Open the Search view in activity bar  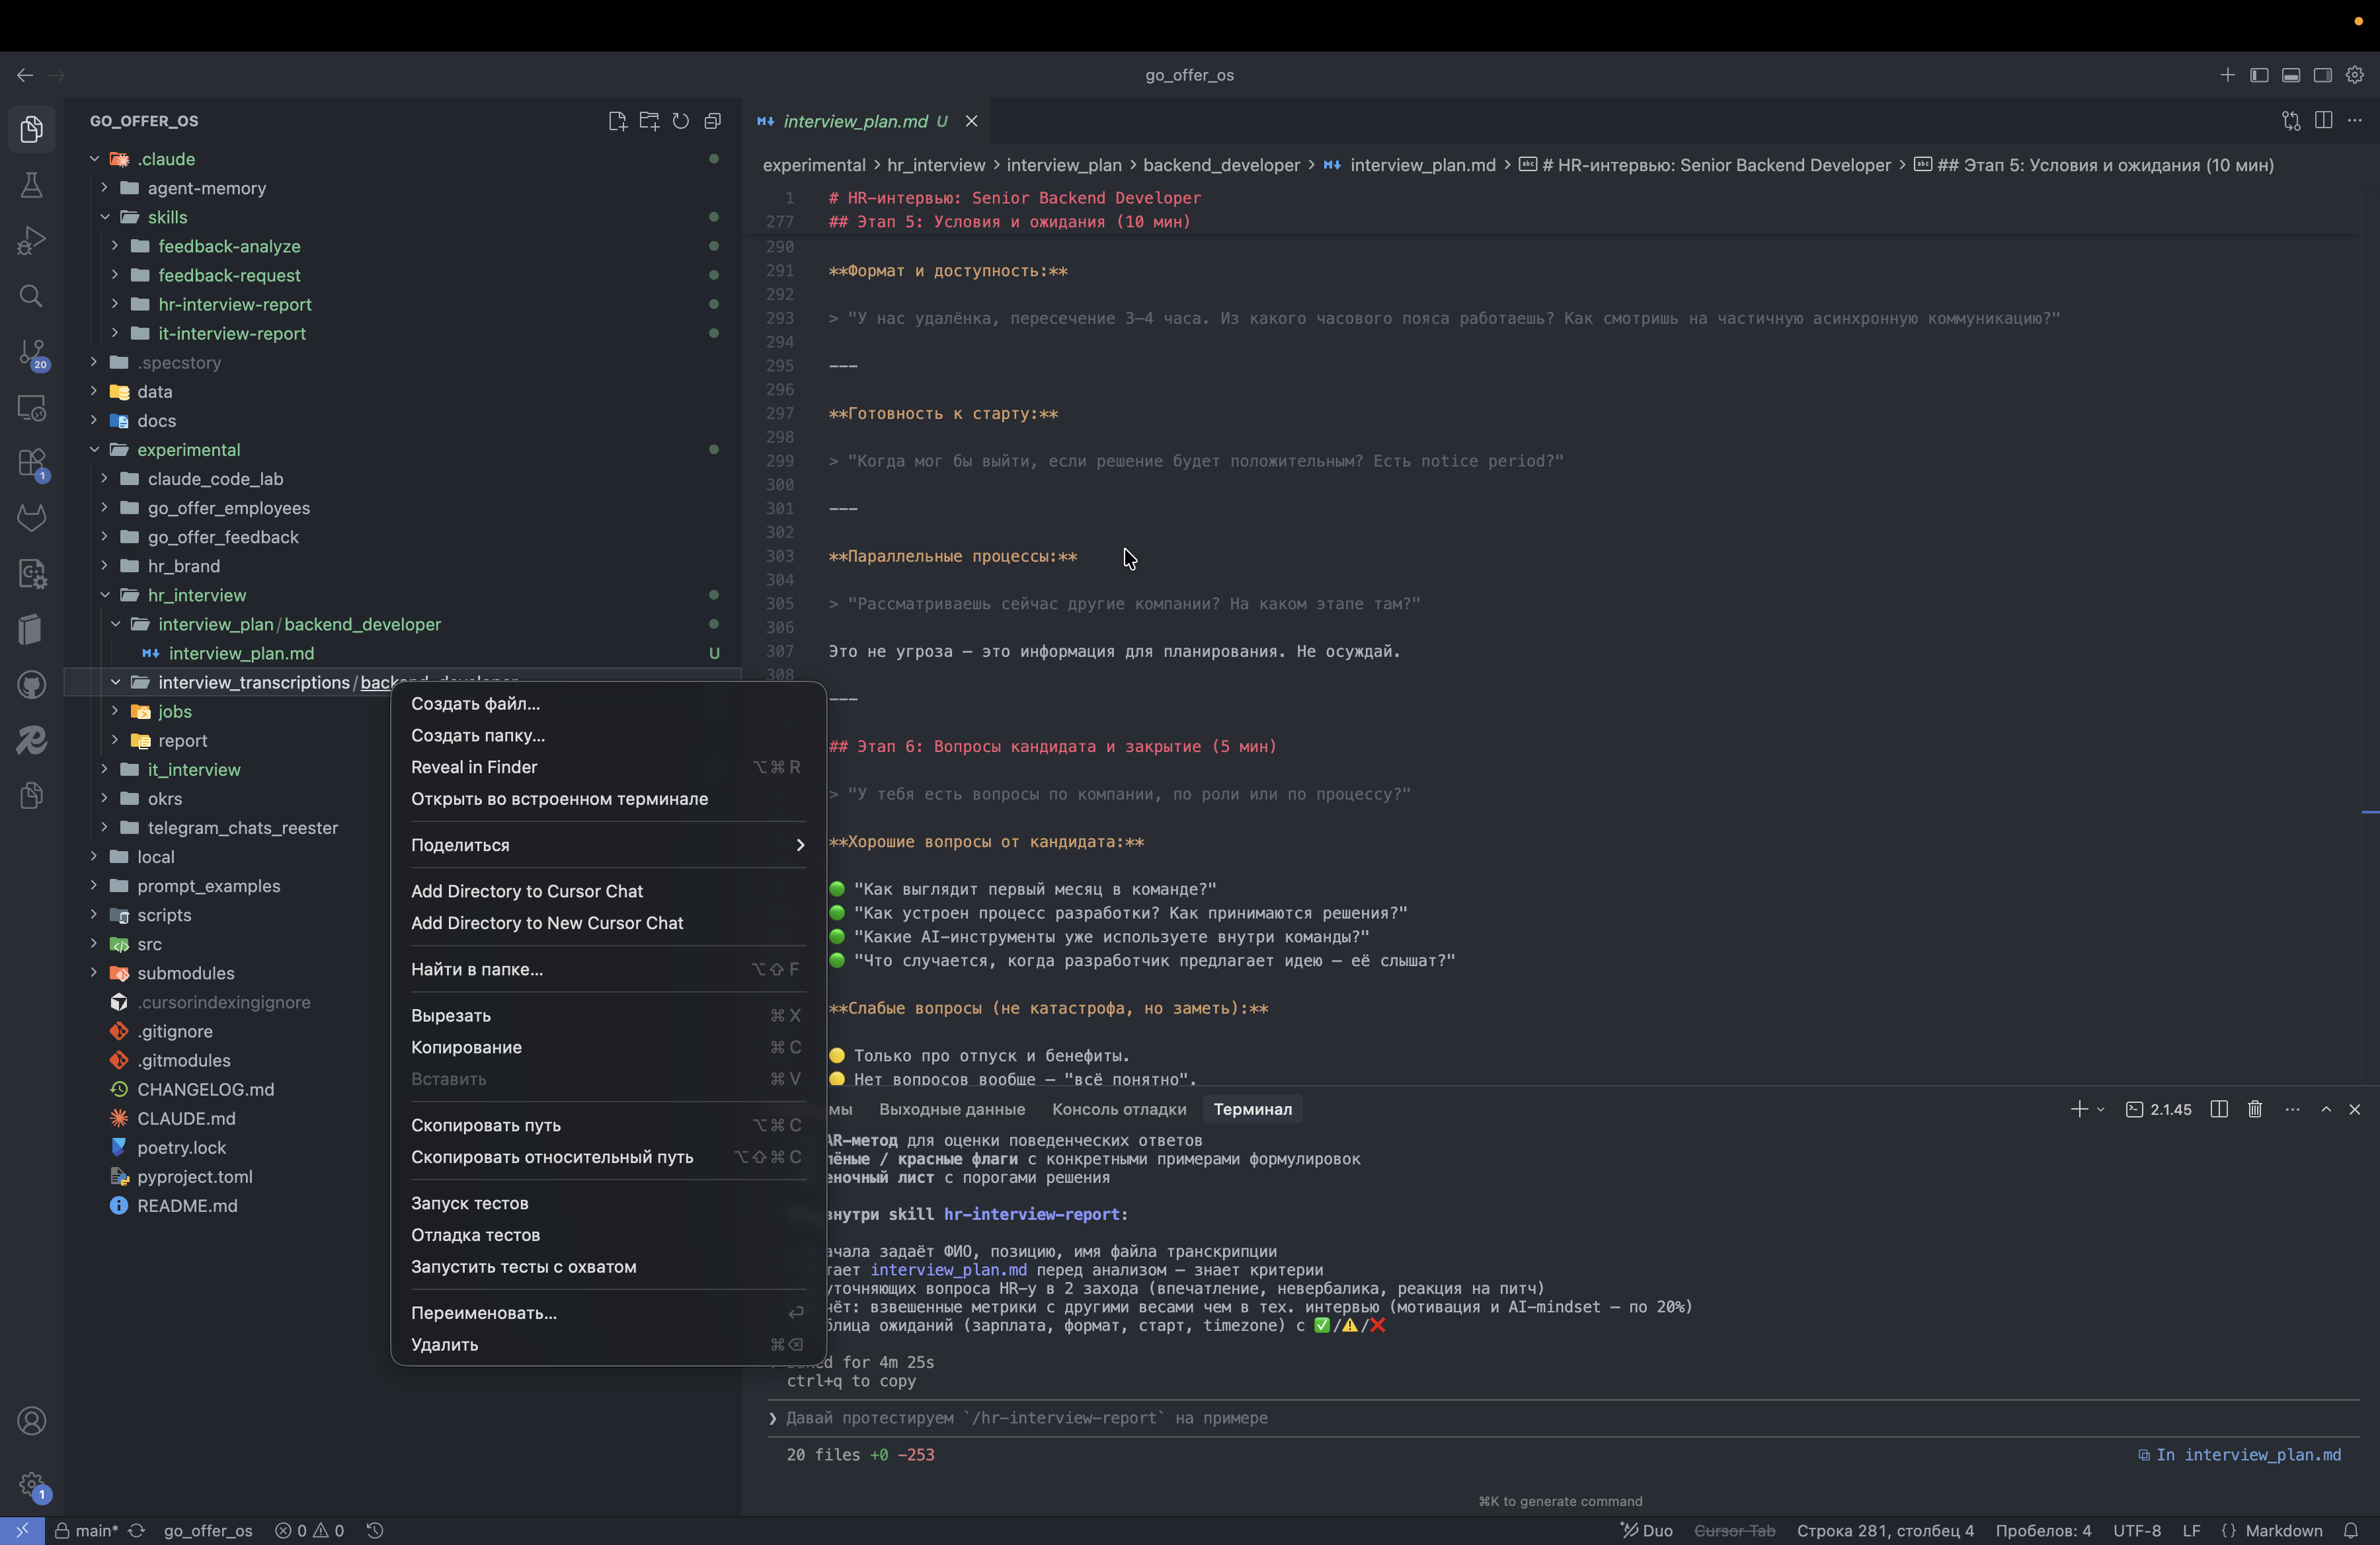pyautogui.click(x=31, y=297)
